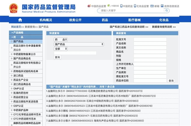Viewport: 191px width, 126px height.
Task: Open the 药品 category dropdown
Action: pyautogui.click(x=61, y=39)
